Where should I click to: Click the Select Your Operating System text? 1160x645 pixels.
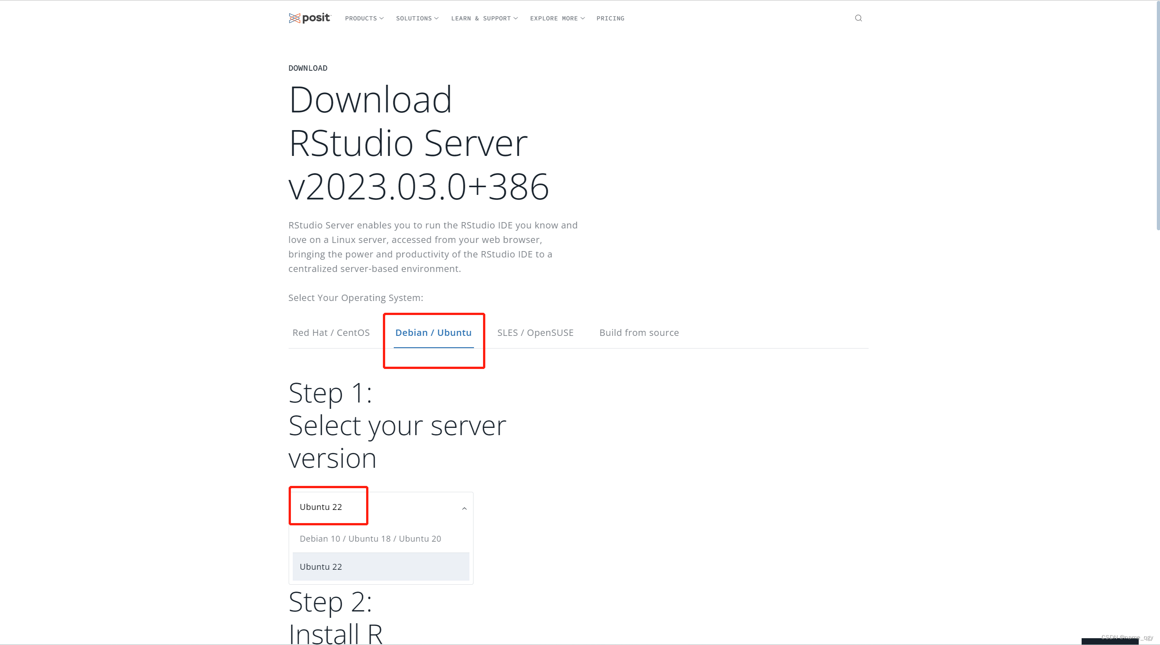click(x=356, y=298)
